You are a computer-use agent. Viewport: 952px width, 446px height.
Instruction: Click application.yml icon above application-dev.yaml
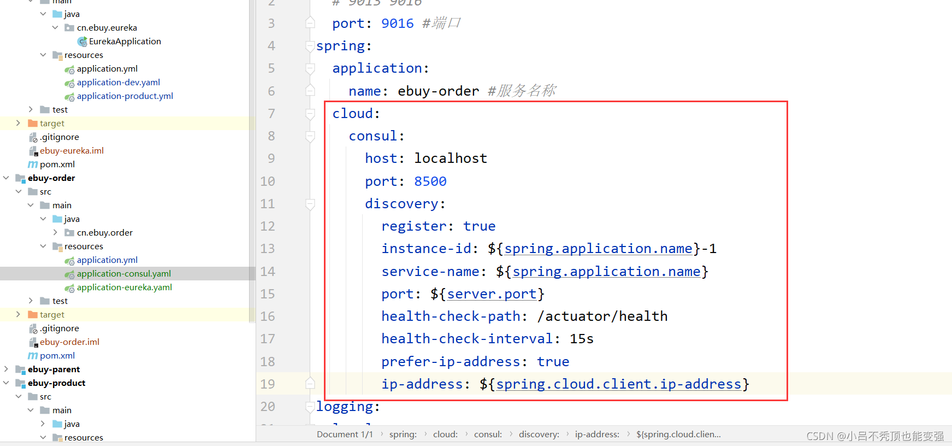click(x=69, y=69)
